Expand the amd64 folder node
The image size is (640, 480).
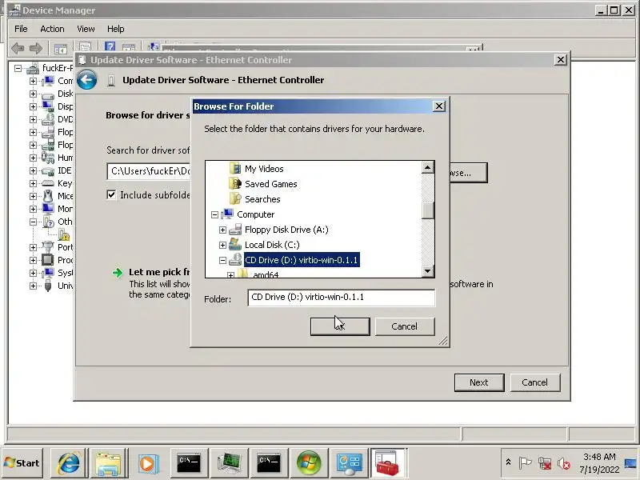230,275
